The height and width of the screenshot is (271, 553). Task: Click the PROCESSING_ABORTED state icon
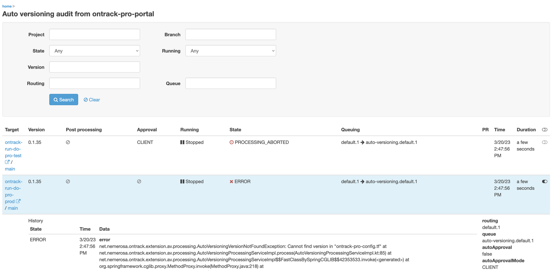(231, 142)
